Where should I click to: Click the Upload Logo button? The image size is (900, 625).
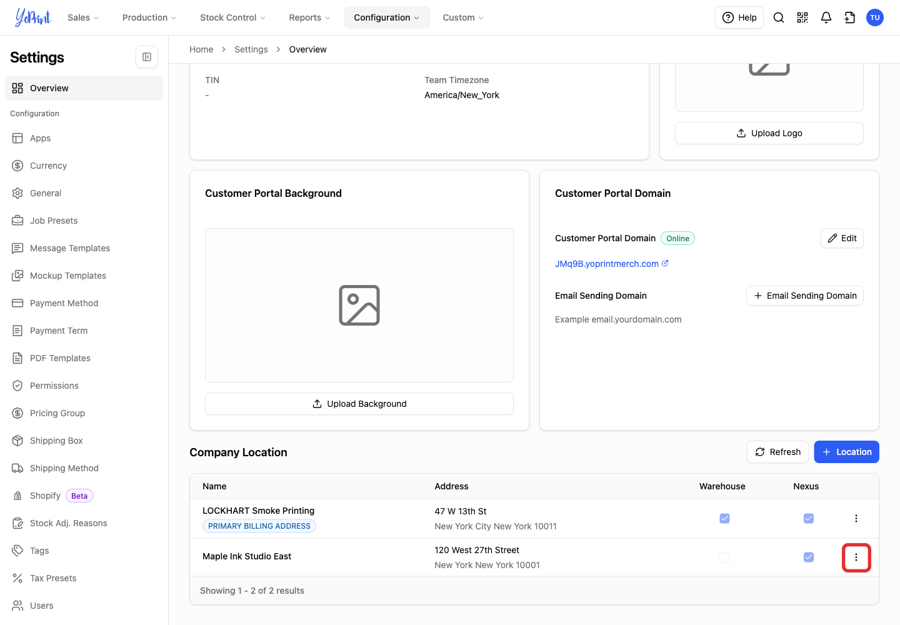coord(769,133)
